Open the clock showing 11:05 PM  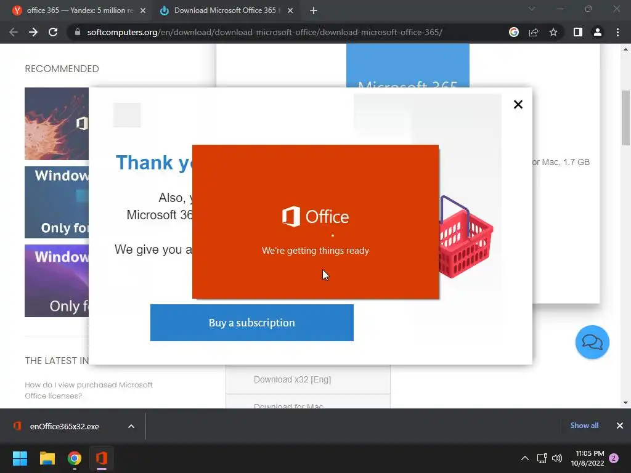pos(587,458)
